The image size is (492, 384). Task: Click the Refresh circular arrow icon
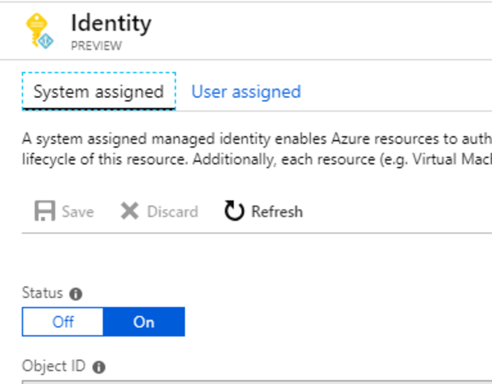[234, 211]
